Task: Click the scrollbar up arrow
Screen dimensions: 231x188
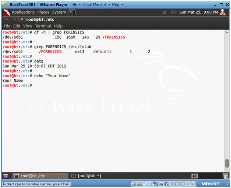Action: [x=227, y=32]
